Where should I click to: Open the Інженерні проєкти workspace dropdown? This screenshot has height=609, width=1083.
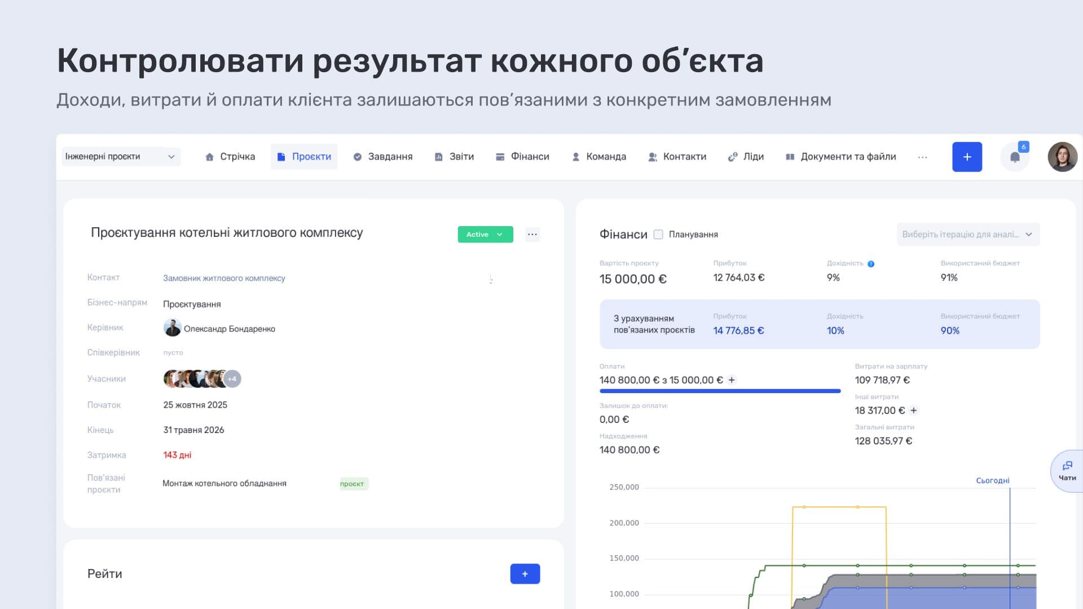121,157
